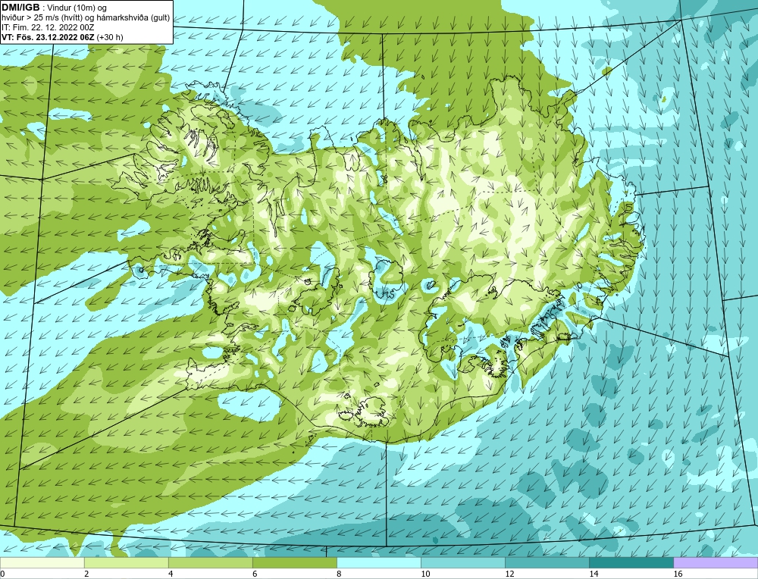The image size is (758, 579).
Task: Click the 8–10 m/s light cyan legend swatch
Action: tap(378, 563)
